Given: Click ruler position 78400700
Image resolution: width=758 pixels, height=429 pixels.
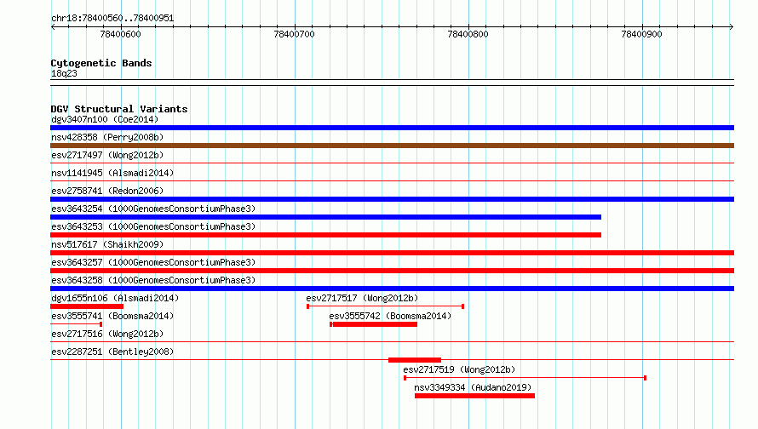Looking at the screenshot, I should (x=295, y=34).
